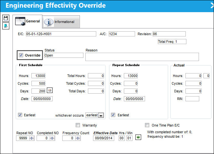Click the Total Hours field
The width and height of the screenshot is (214, 154).
point(96,76)
